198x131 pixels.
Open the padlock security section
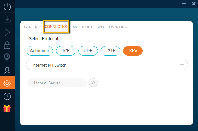pyautogui.click(x=7, y=45)
